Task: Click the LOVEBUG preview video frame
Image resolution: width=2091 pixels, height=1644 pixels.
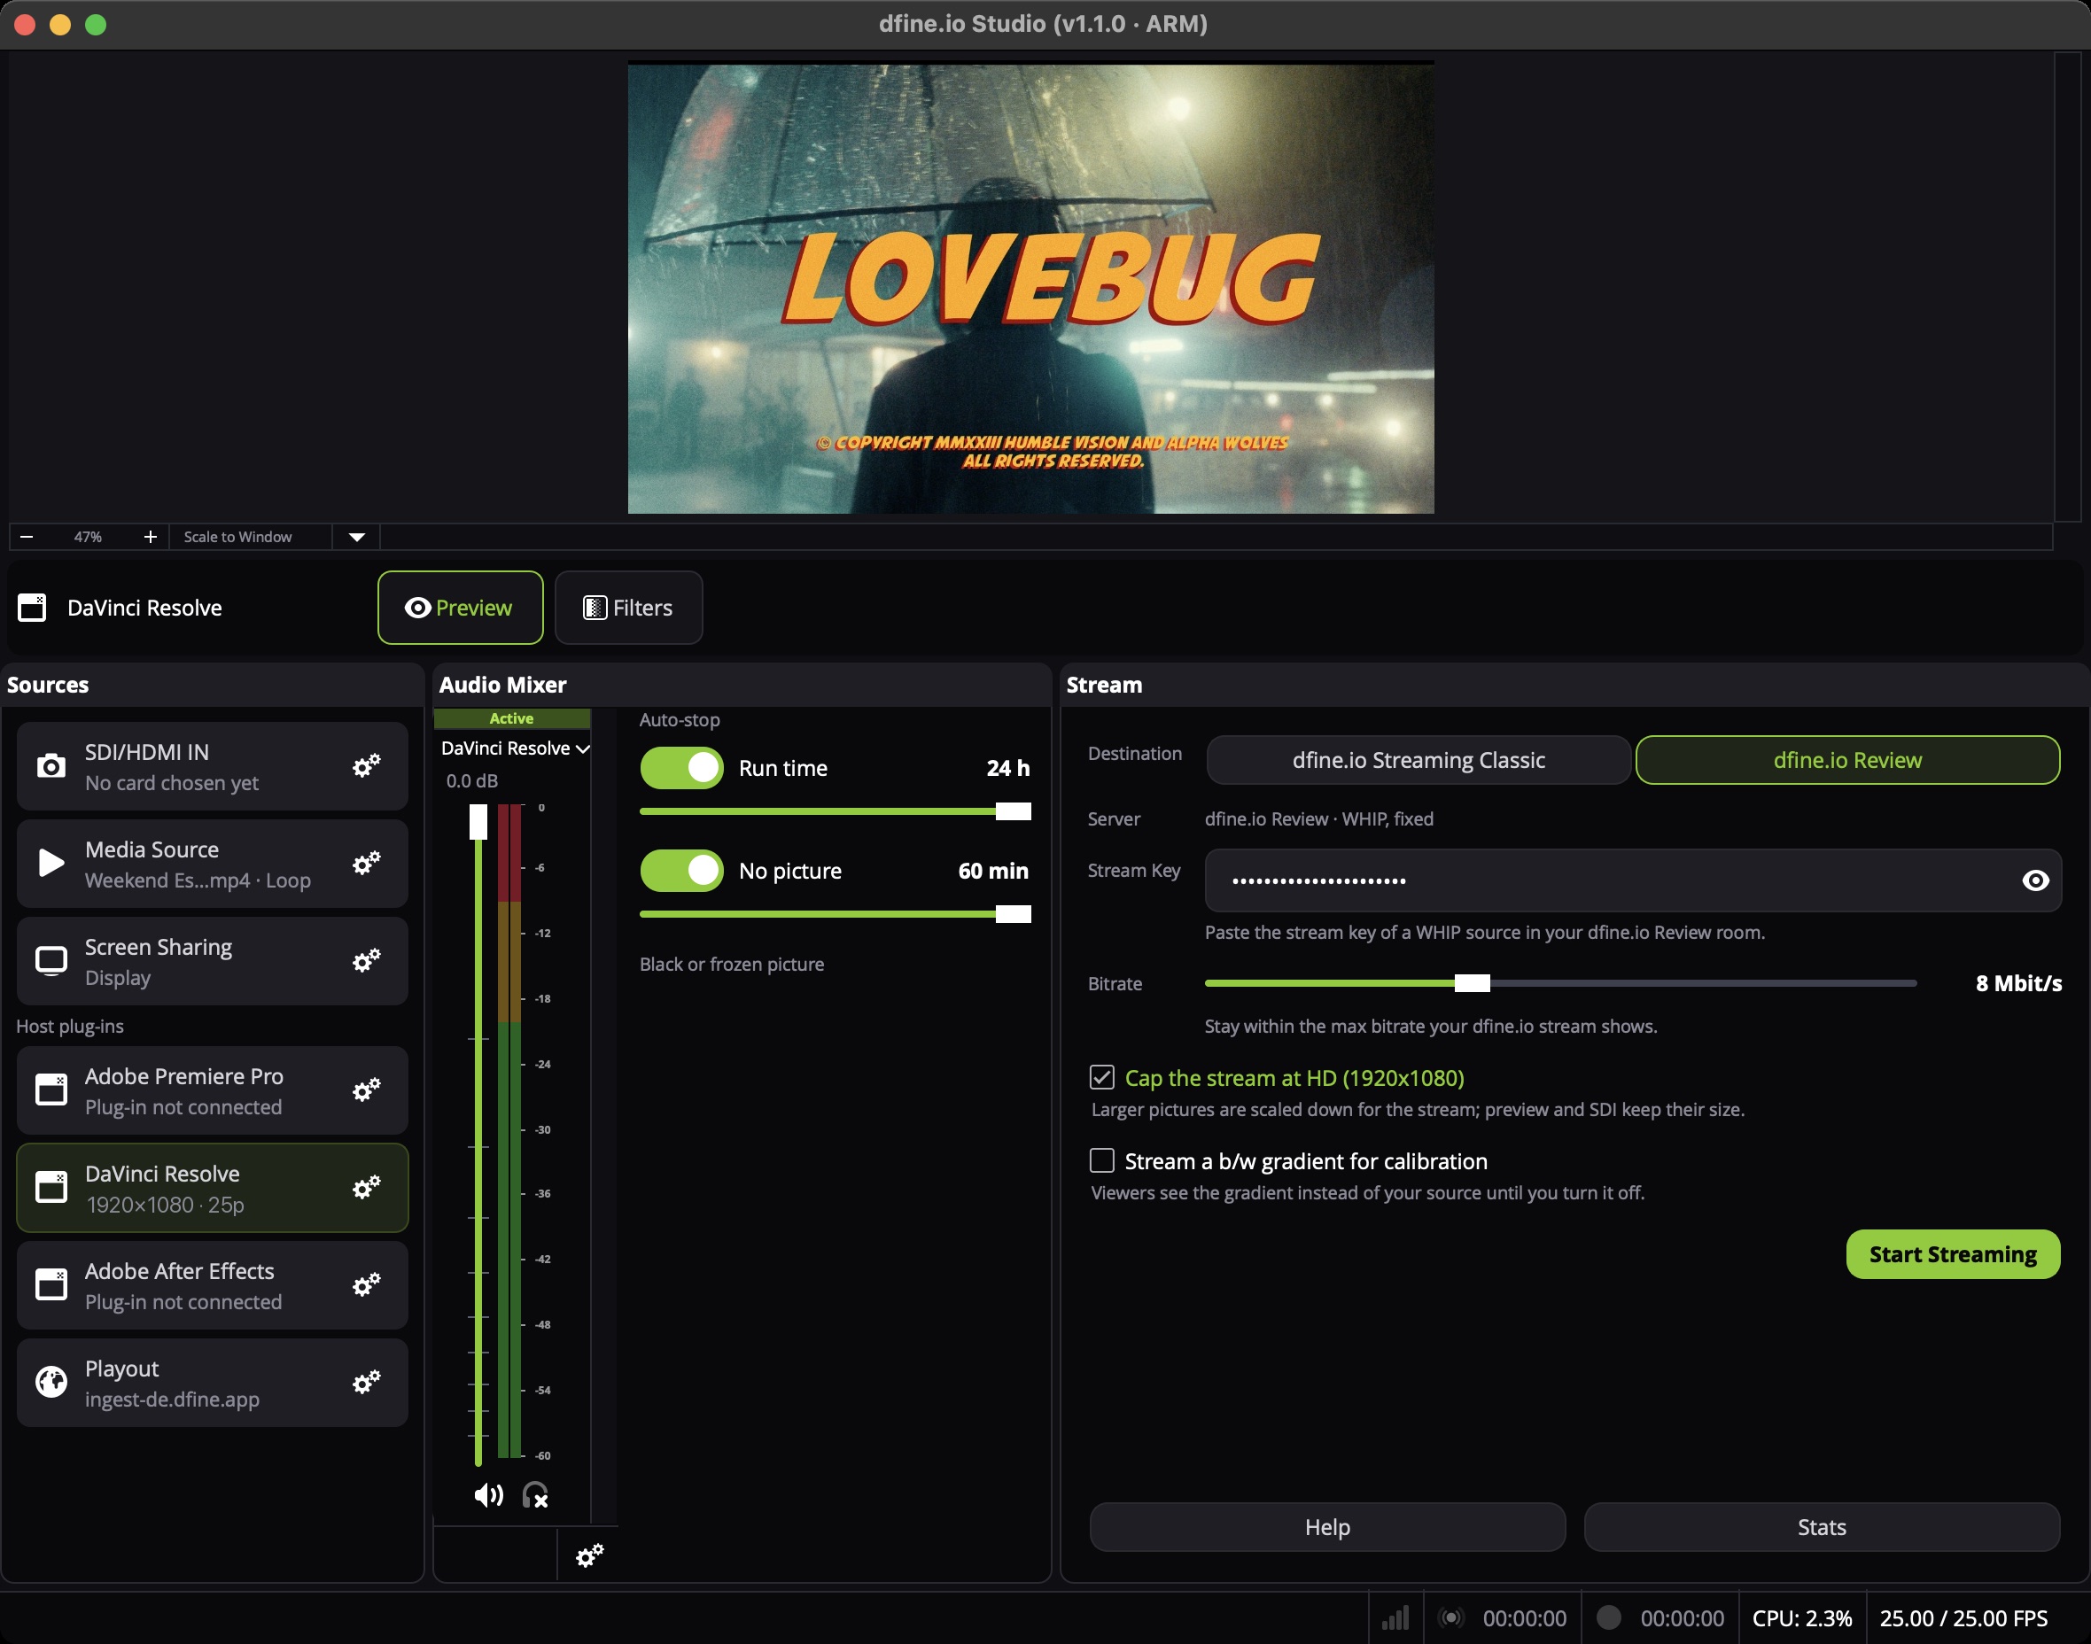Action: (x=1031, y=288)
